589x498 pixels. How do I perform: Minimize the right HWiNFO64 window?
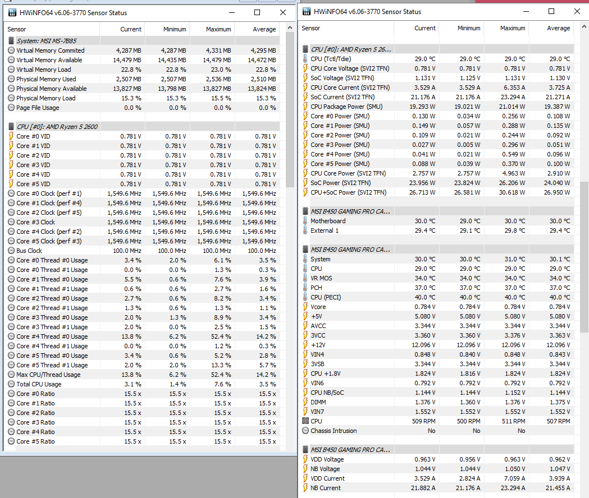pos(526,11)
